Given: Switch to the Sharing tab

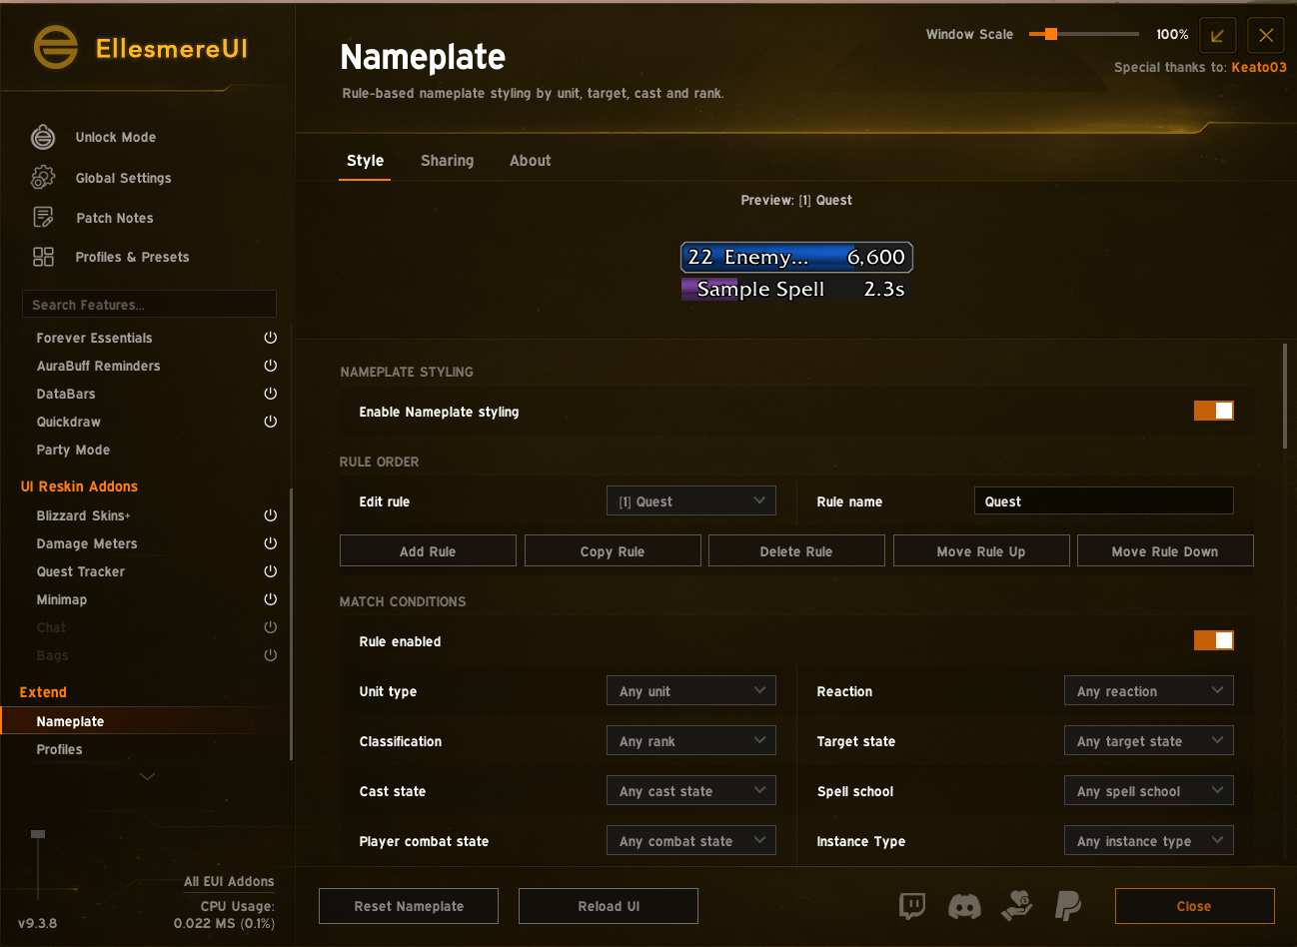Looking at the screenshot, I should [x=448, y=161].
